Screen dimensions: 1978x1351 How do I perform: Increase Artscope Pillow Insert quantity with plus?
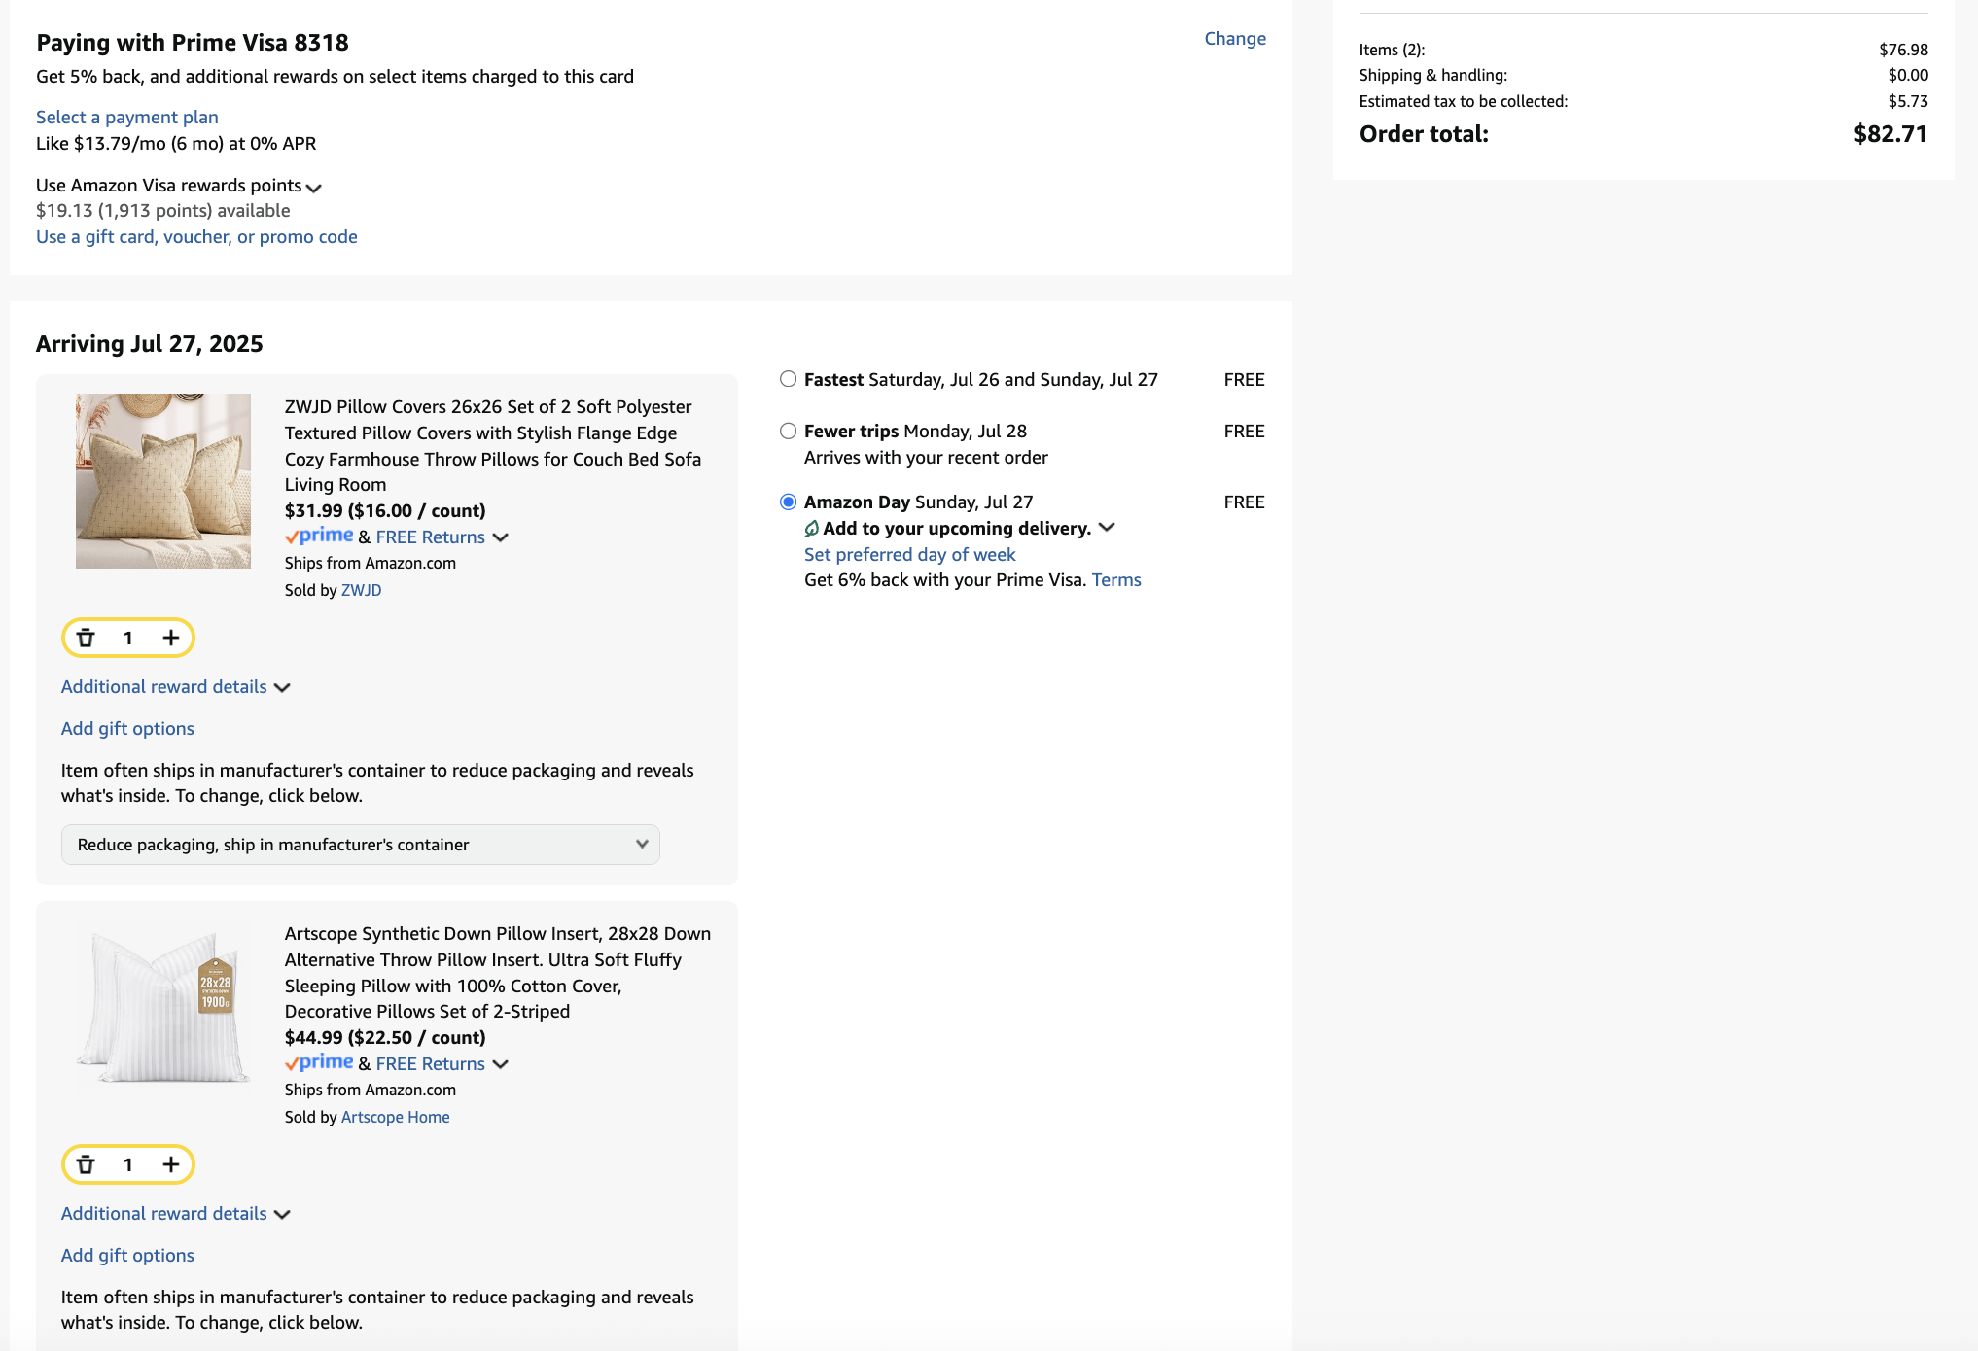171,1164
